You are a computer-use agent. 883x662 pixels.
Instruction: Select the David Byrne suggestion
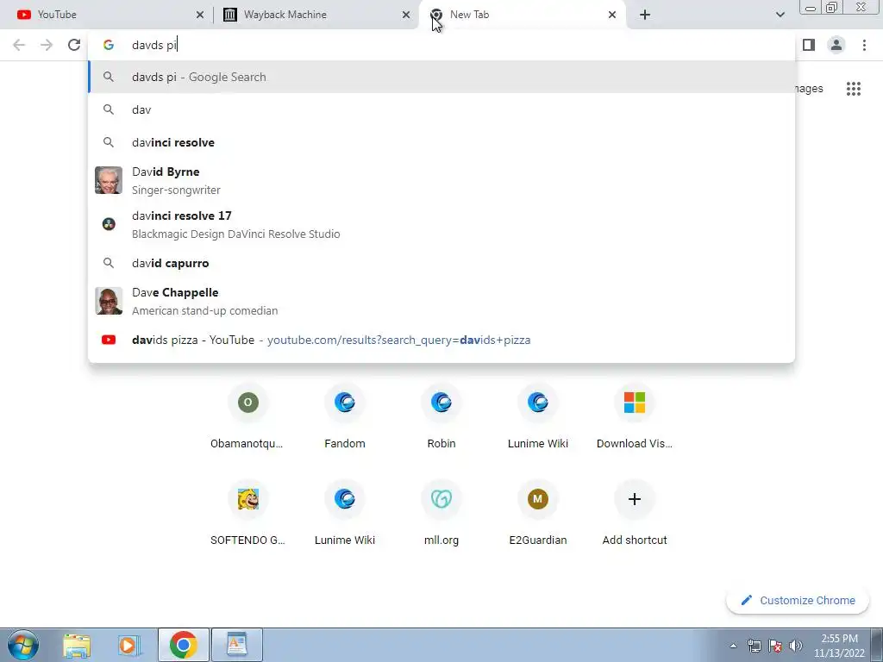pos(441,181)
